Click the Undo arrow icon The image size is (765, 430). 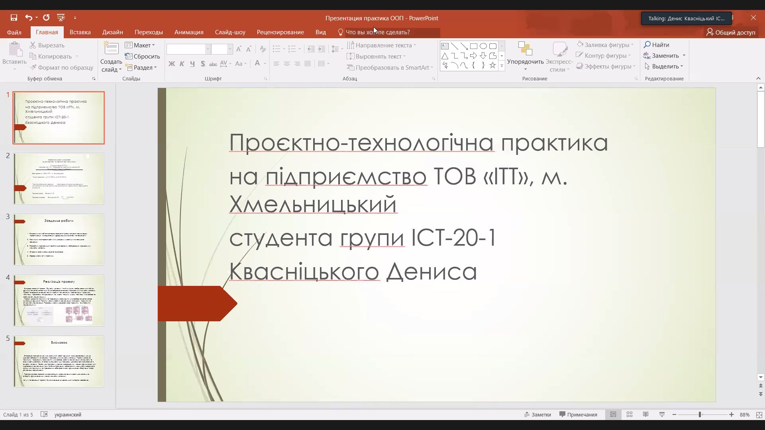pos(28,18)
